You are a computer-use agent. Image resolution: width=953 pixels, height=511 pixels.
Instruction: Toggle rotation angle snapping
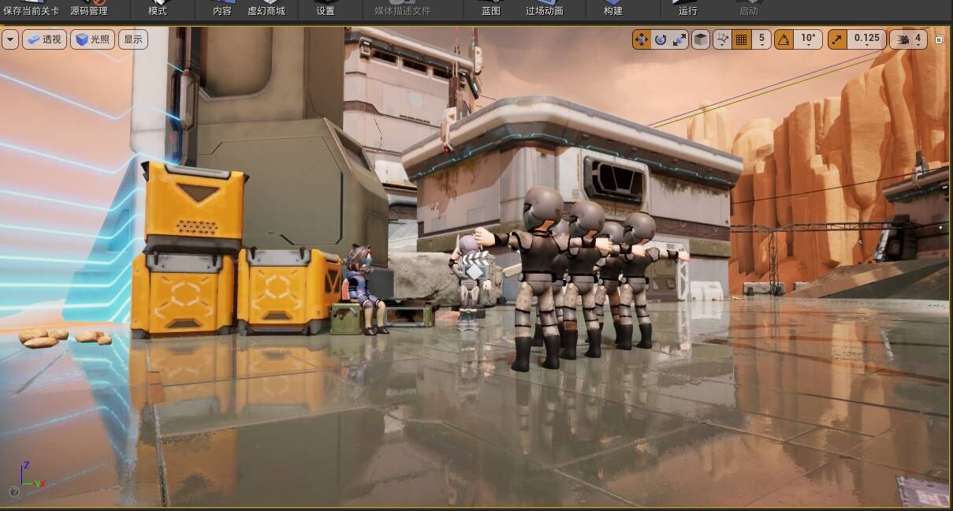(x=784, y=39)
